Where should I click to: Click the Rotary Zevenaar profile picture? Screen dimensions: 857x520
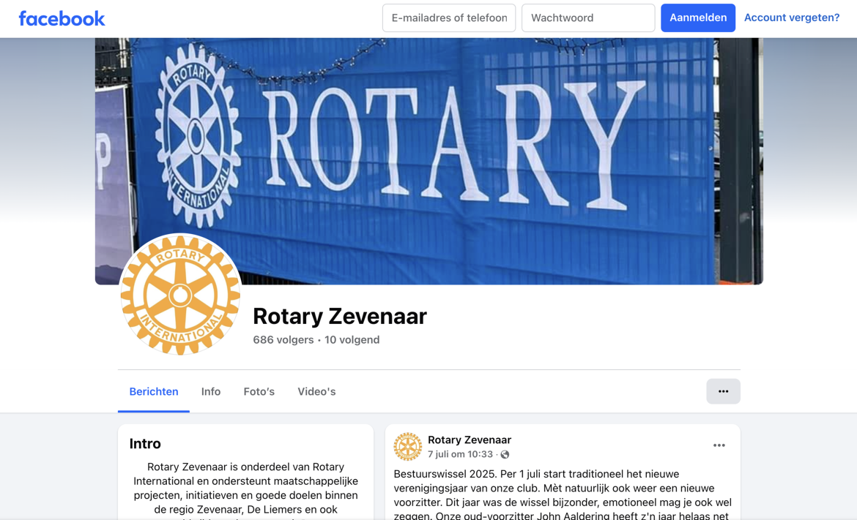(180, 295)
